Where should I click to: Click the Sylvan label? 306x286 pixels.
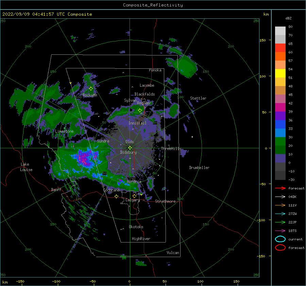coord(130,100)
